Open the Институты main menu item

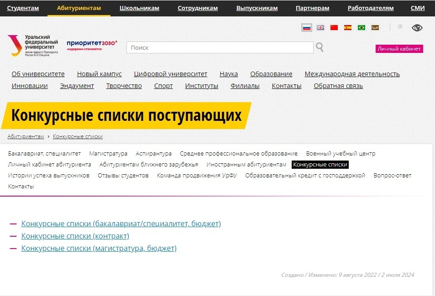pos(201,86)
